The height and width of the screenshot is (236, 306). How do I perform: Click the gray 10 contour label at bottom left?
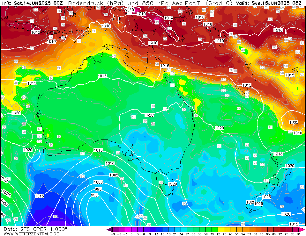click(55, 216)
